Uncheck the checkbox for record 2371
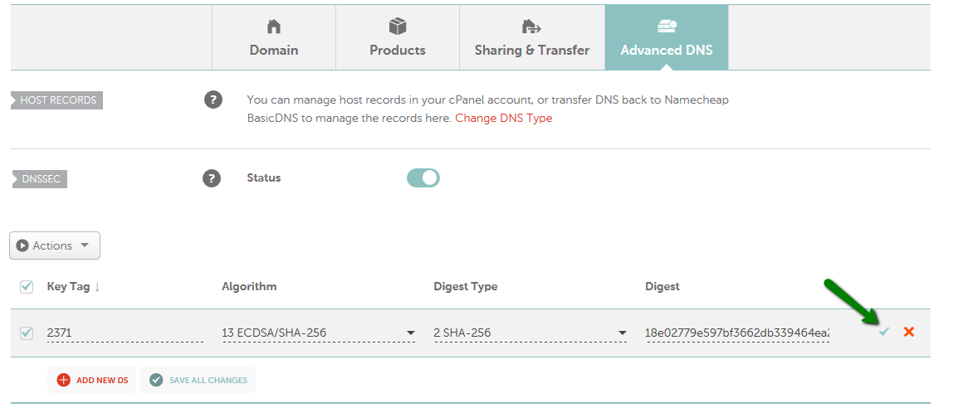The height and width of the screenshot is (413, 963). click(x=27, y=333)
